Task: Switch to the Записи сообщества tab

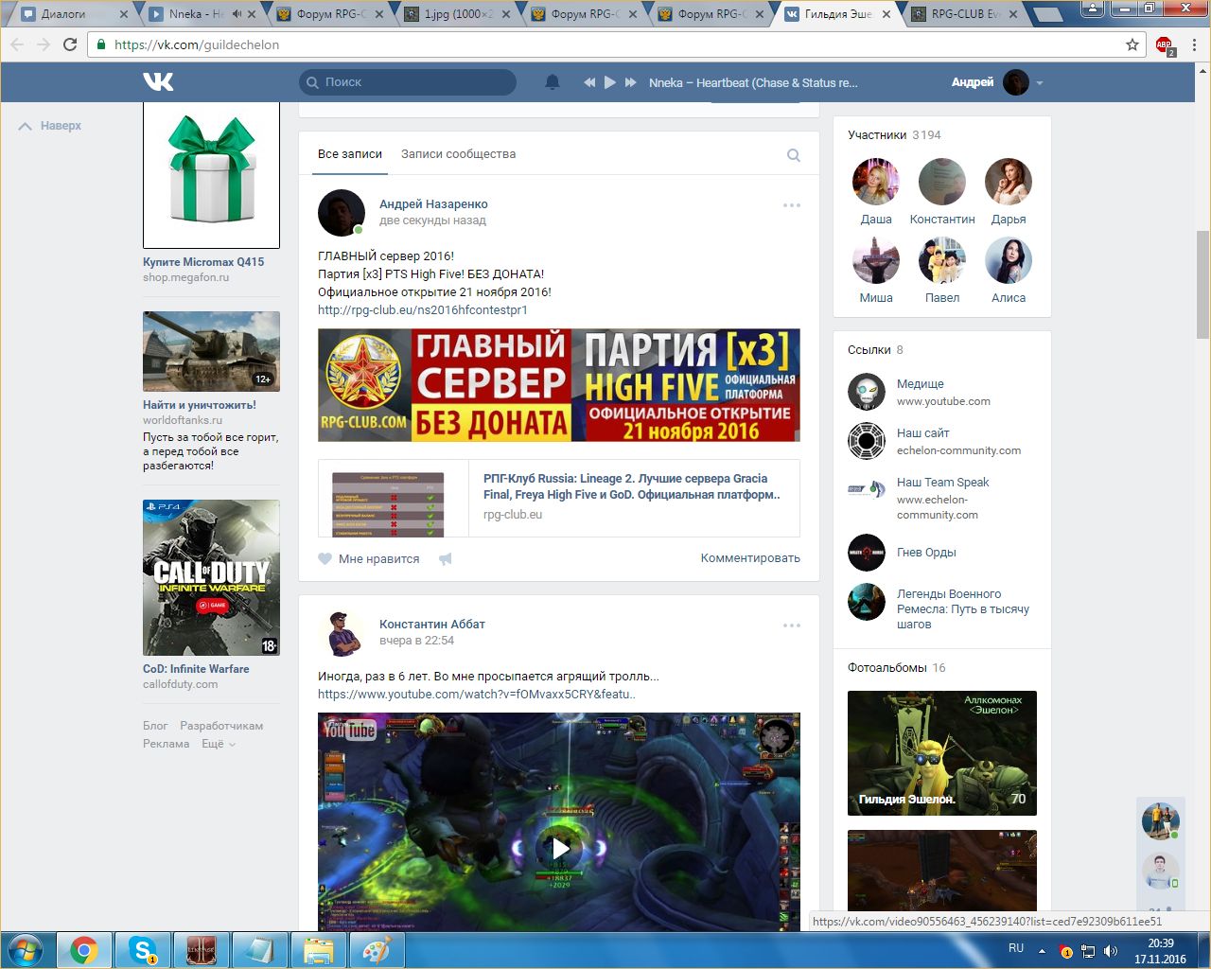Action: tap(458, 153)
